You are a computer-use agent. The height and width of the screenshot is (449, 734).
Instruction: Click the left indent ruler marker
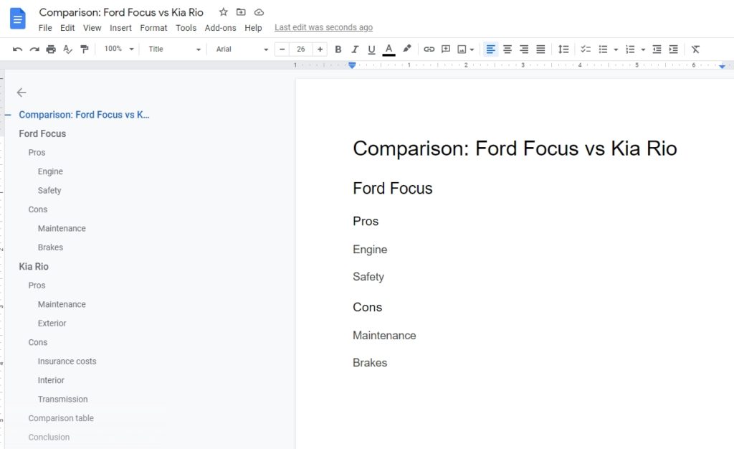(352, 65)
